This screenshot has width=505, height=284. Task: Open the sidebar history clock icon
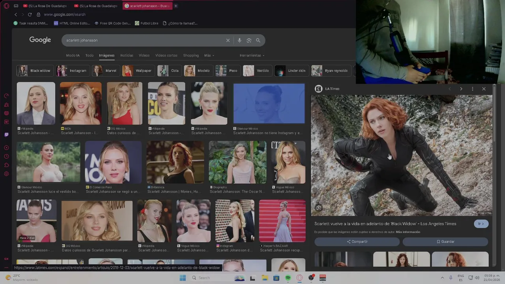pos(6,157)
